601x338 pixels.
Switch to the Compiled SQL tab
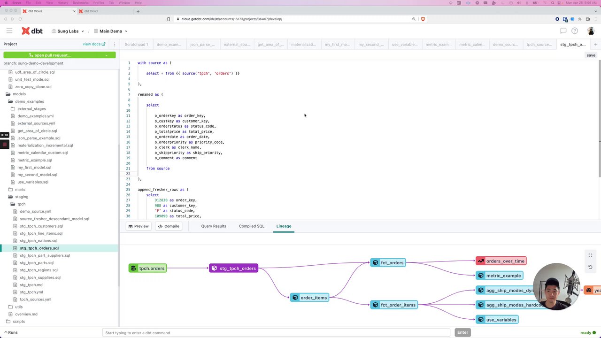point(251,226)
